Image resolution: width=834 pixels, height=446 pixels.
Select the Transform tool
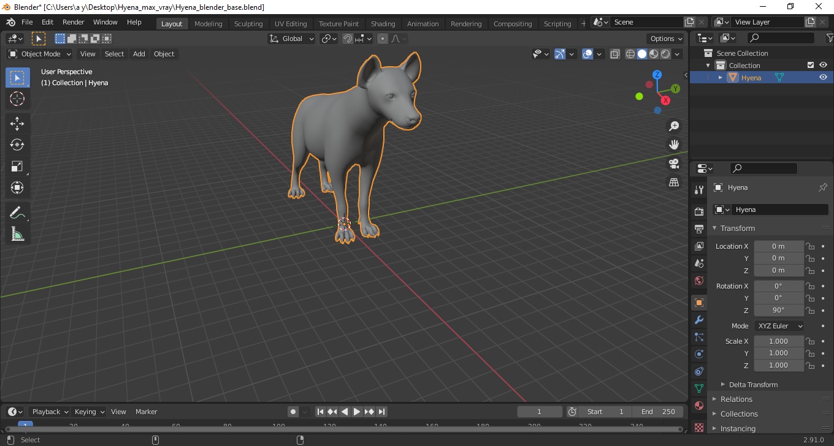click(x=17, y=187)
